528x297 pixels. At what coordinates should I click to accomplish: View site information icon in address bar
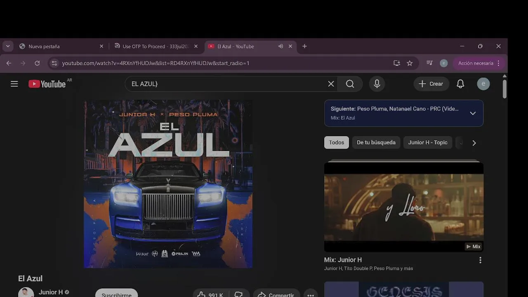[54, 63]
